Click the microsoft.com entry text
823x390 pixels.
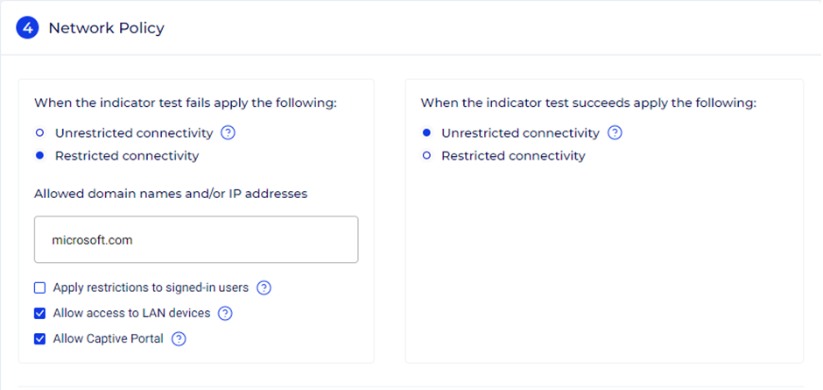(x=92, y=239)
